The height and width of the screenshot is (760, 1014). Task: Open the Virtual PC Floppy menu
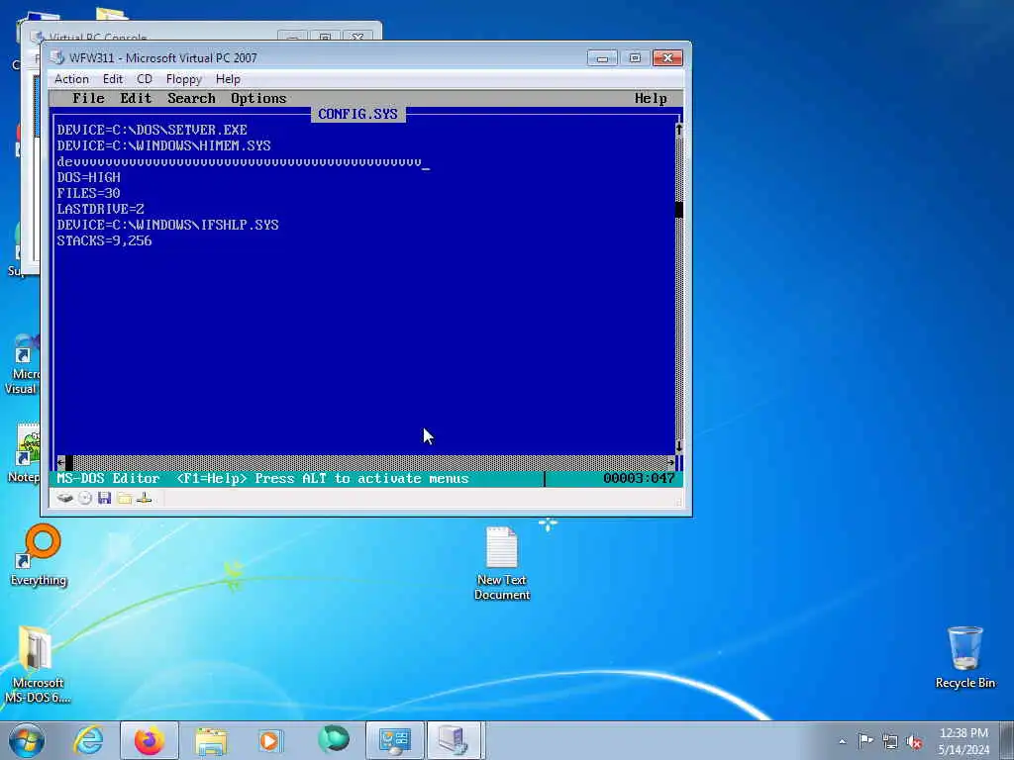(x=183, y=79)
